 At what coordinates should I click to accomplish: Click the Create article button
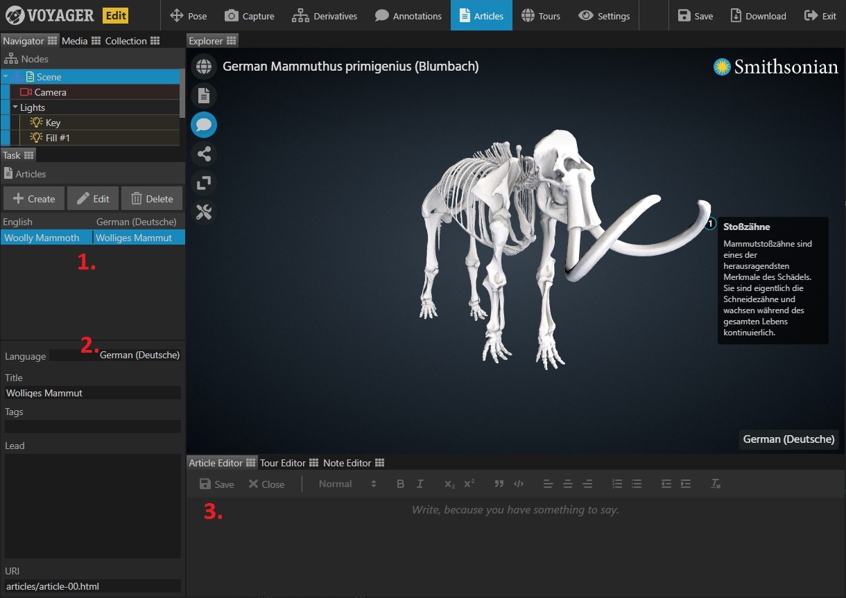34,199
